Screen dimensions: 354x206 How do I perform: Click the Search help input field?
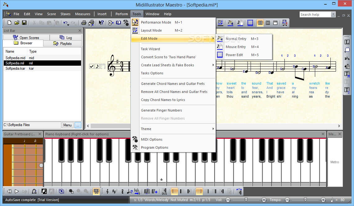pos(315,15)
